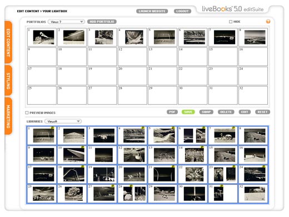Click the Edit button

click(x=245, y=112)
